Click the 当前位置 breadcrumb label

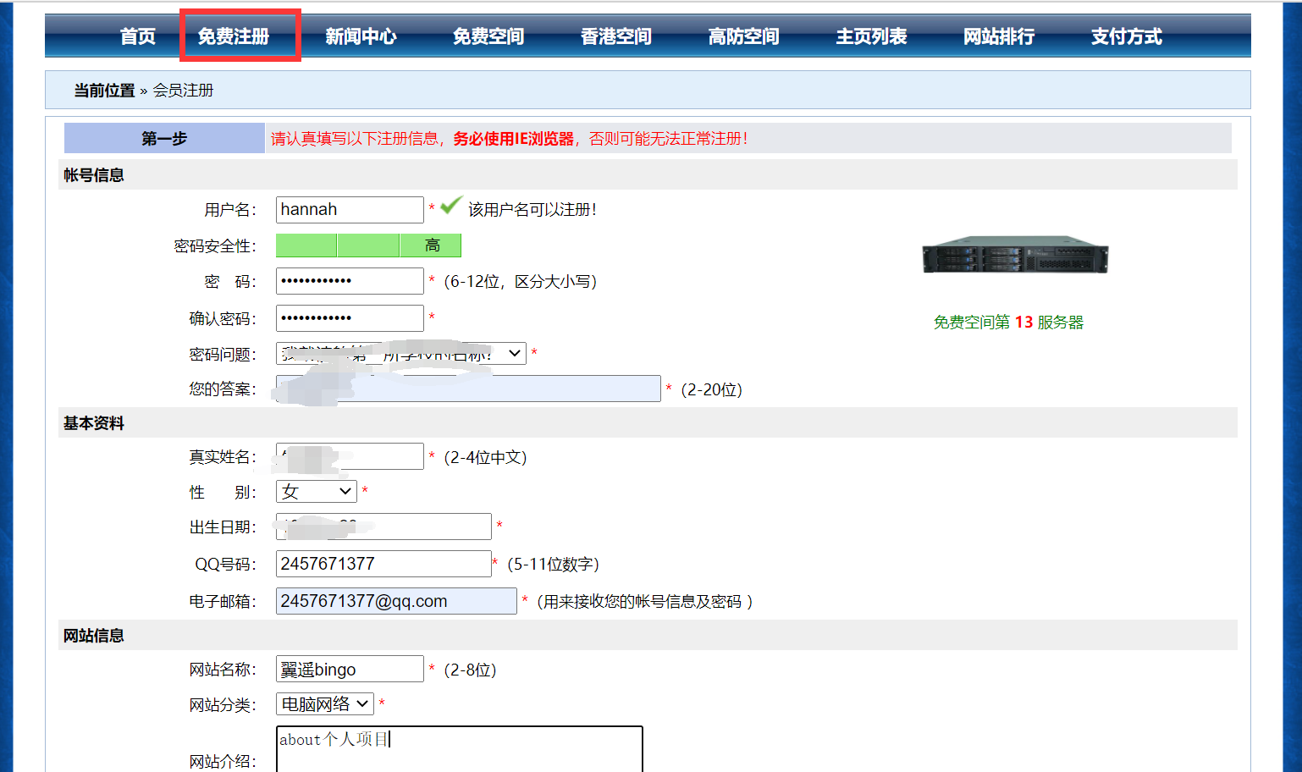(104, 91)
